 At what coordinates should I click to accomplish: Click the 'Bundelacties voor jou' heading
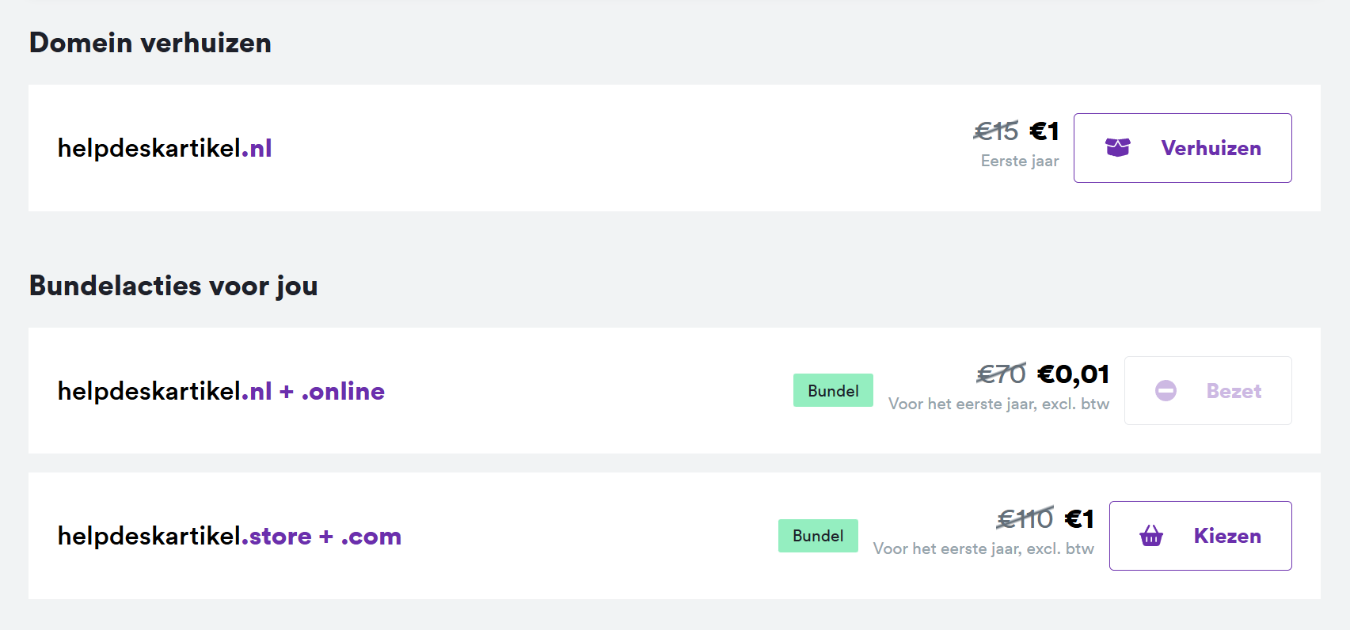173,286
